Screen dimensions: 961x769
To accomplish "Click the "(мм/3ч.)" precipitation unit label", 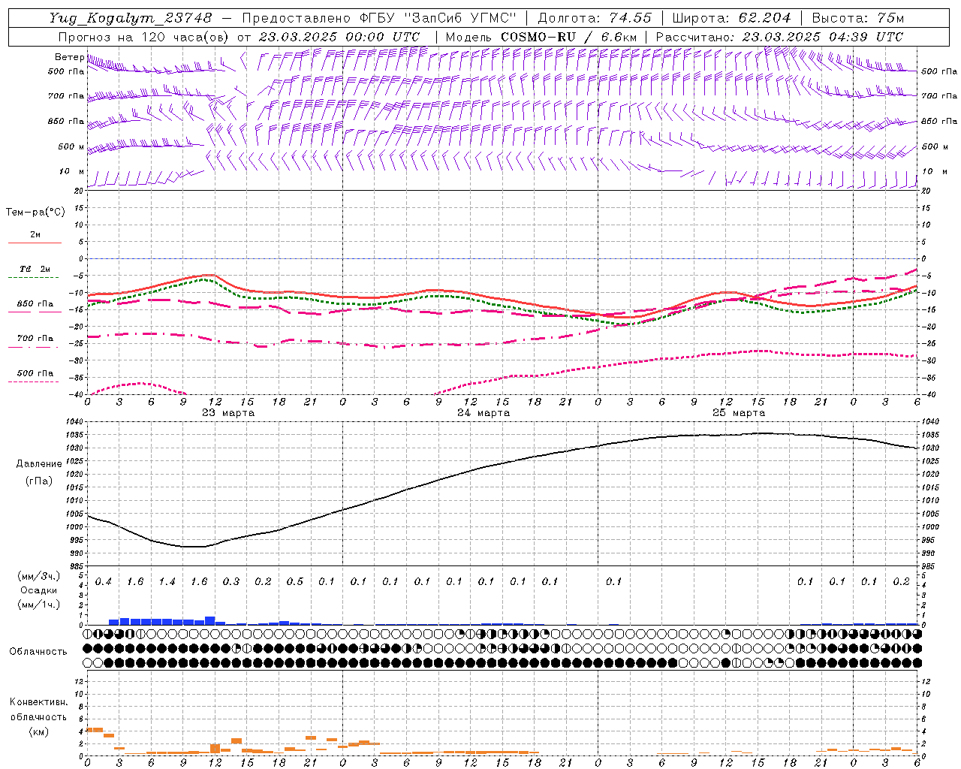I will click(39, 577).
